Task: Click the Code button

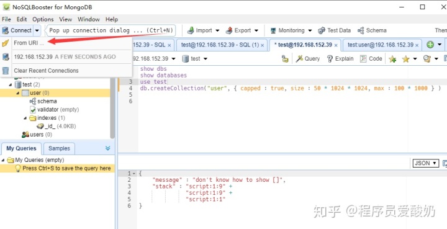Action: point(371,59)
